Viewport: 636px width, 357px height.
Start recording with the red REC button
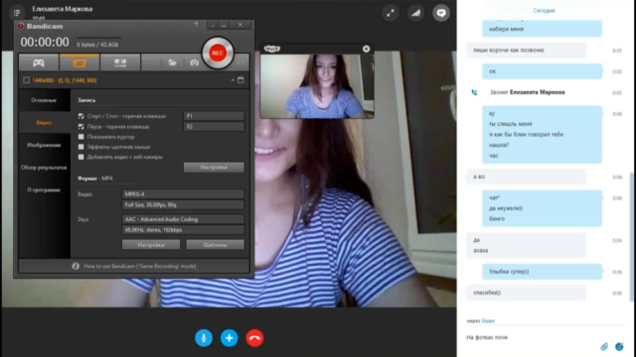pyautogui.click(x=218, y=53)
